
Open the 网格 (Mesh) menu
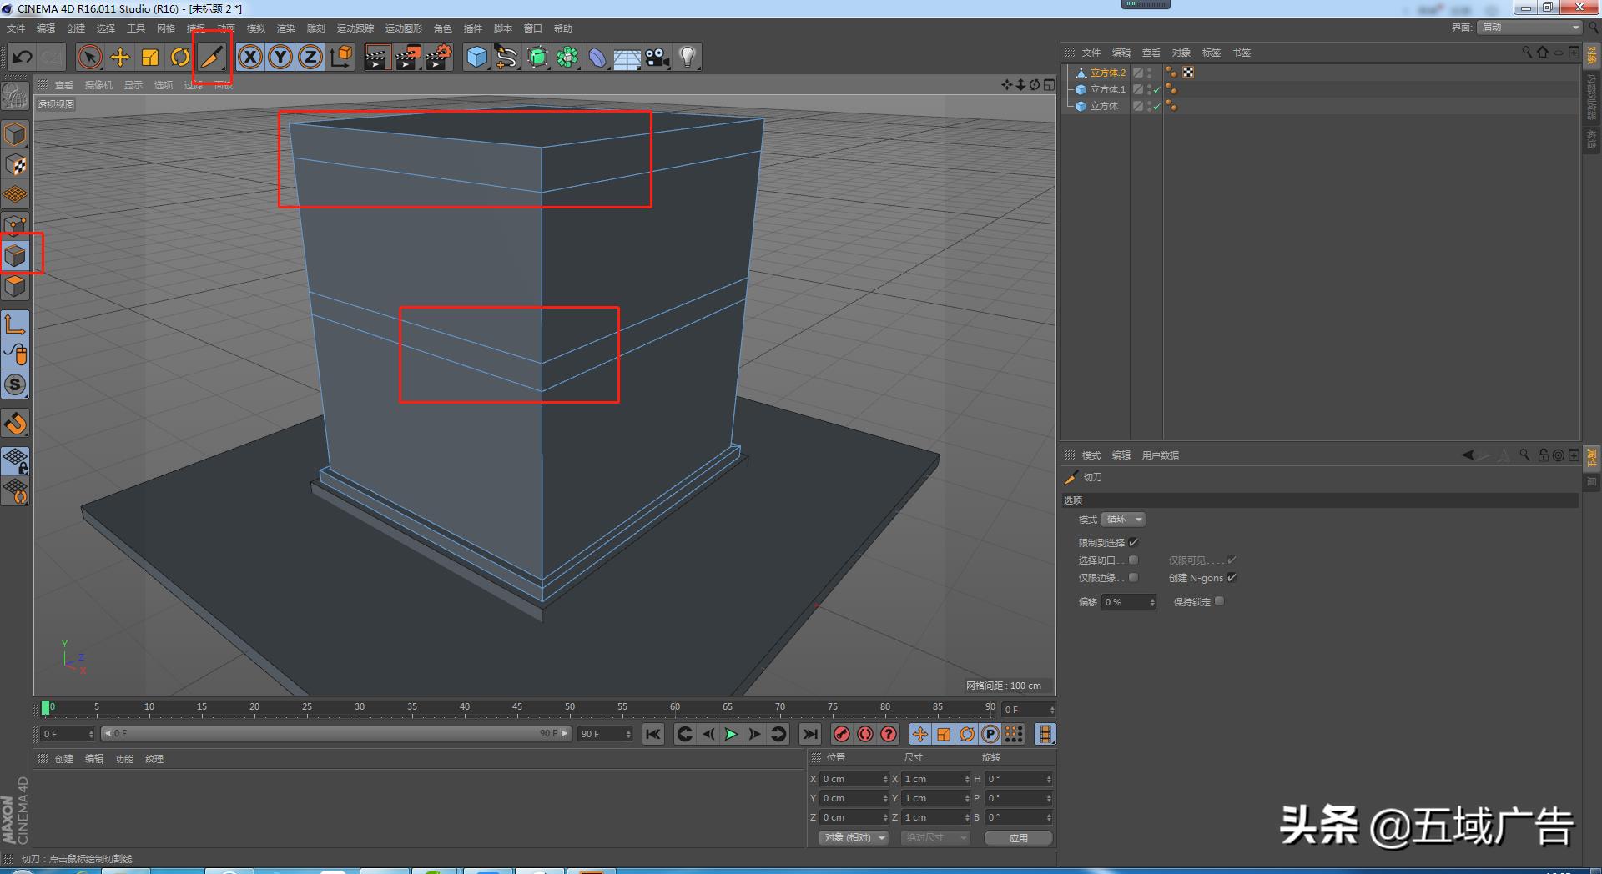(x=166, y=28)
